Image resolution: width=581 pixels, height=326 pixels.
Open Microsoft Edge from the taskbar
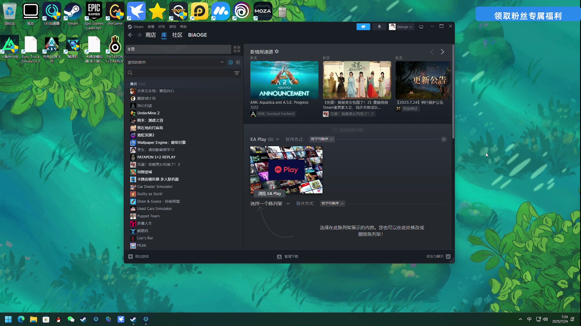tap(21, 319)
